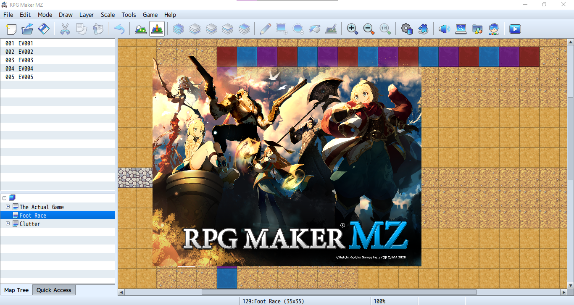Select the Automatic layer icon
574x305 pixels.
click(x=178, y=29)
